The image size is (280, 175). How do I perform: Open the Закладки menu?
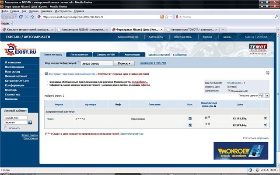[46, 11]
